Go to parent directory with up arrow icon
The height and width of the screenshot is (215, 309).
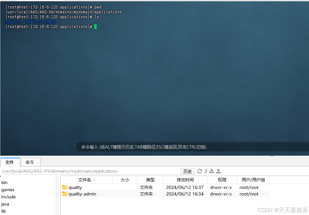[x=206, y=171]
